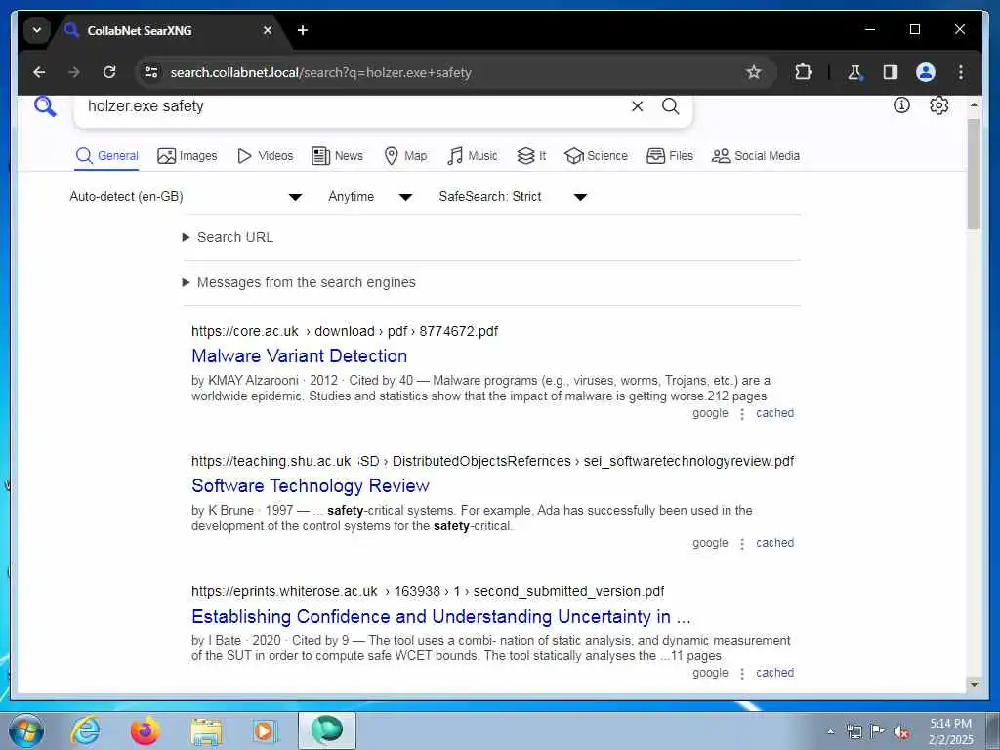Launch Firefox from the taskbar
1000x750 pixels.
(x=146, y=730)
